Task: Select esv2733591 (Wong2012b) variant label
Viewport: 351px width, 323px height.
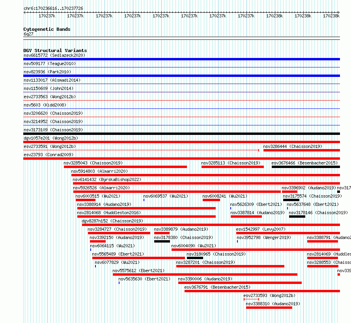Action: 50,146
